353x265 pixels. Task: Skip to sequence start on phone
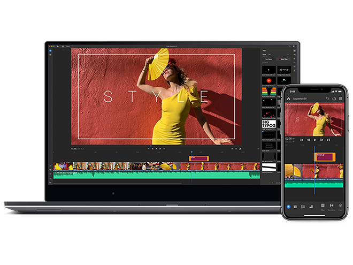[301, 140]
